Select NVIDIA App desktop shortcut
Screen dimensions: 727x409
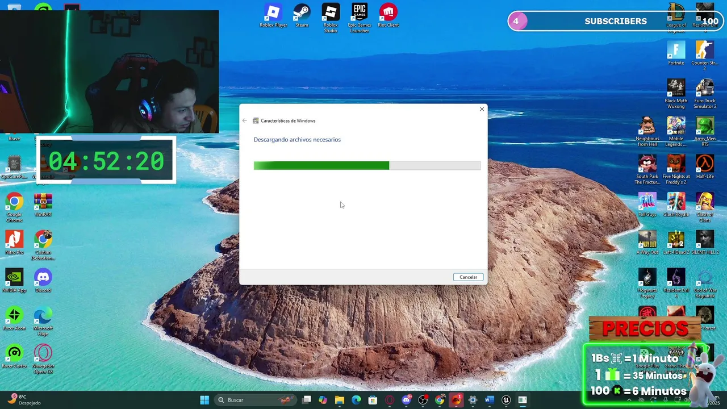pos(14,281)
